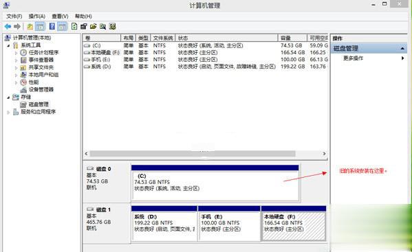The width and height of the screenshot is (412, 252).
Task: Sort by the 状态 column header
Action: pyautogui.click(x=226, y=38)
